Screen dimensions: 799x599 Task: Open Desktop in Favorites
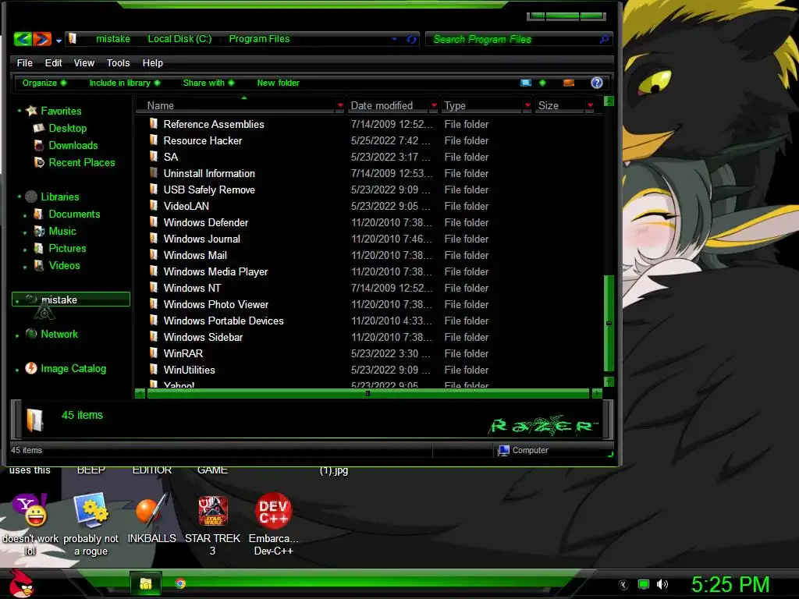[67, 128]
